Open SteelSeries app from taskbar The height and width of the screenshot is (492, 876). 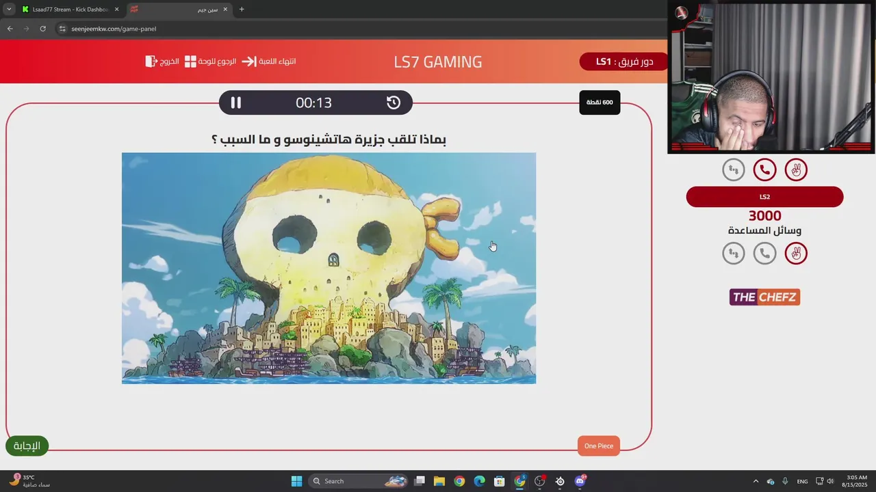pos(560,481)
